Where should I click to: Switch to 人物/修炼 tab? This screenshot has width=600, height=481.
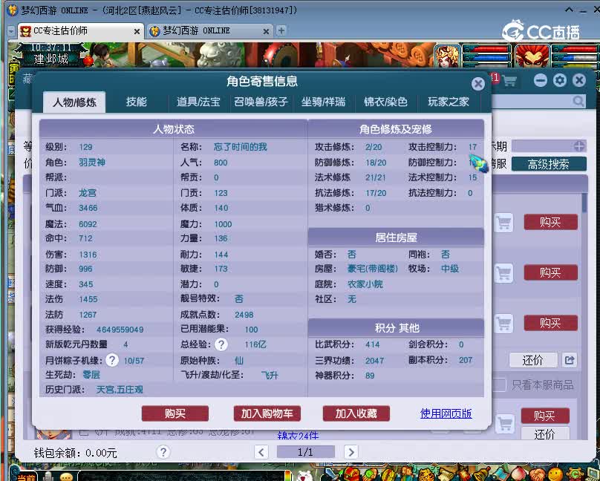point(74,102)
